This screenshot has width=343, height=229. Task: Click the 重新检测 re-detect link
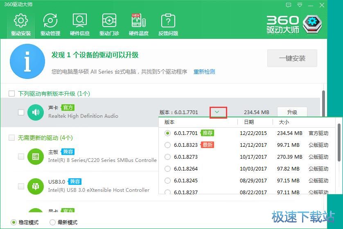(x=204, y=72)
